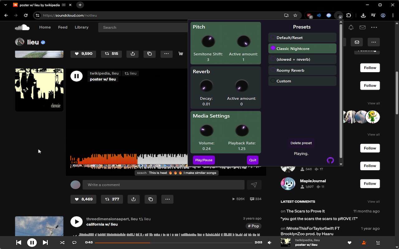The width and height of the screenshot is (399, 249).
Task: Follow MapleJournal
Action: coord(370,184)
